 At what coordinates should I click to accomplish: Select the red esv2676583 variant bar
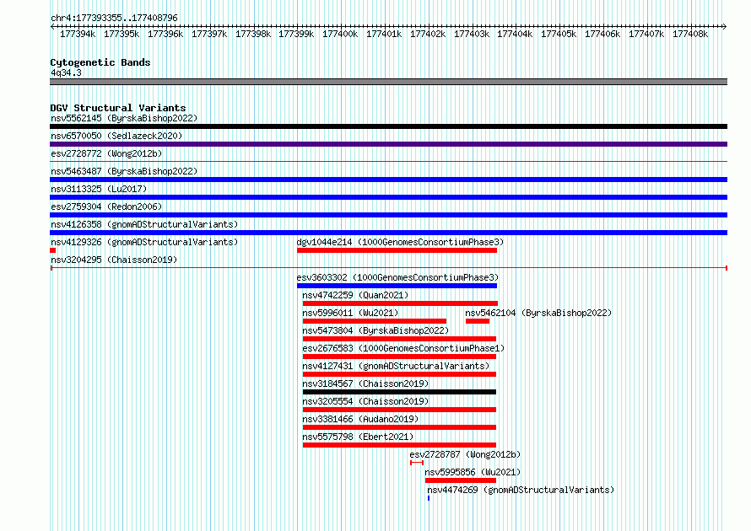pyautogui.click(x=399, y=357)
